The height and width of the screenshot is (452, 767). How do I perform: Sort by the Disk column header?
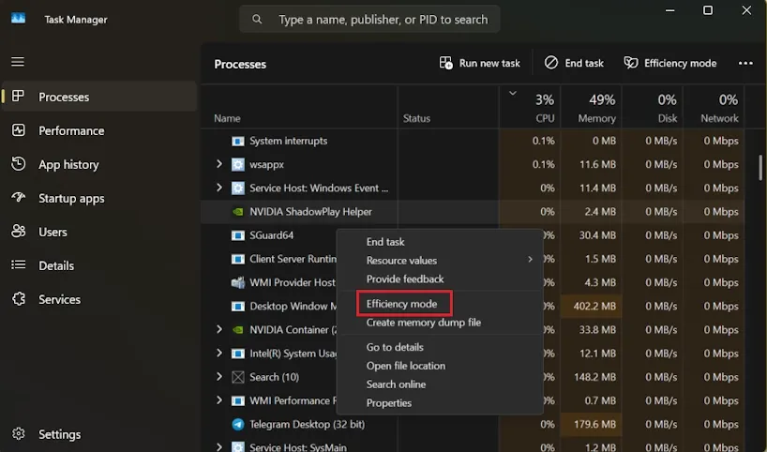pos(668,118)
